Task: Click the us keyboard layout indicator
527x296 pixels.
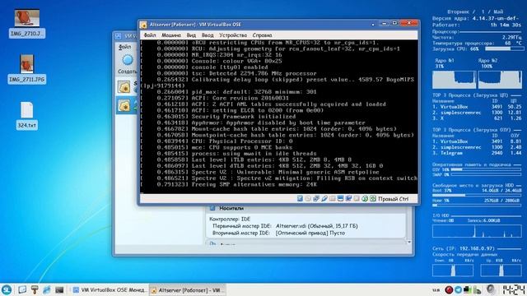Action: coord(436,289)
